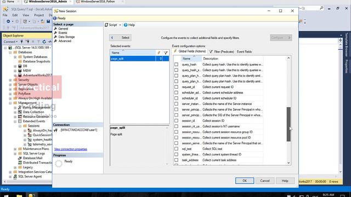Click the lightning actions column header icon

coord(158,53)
